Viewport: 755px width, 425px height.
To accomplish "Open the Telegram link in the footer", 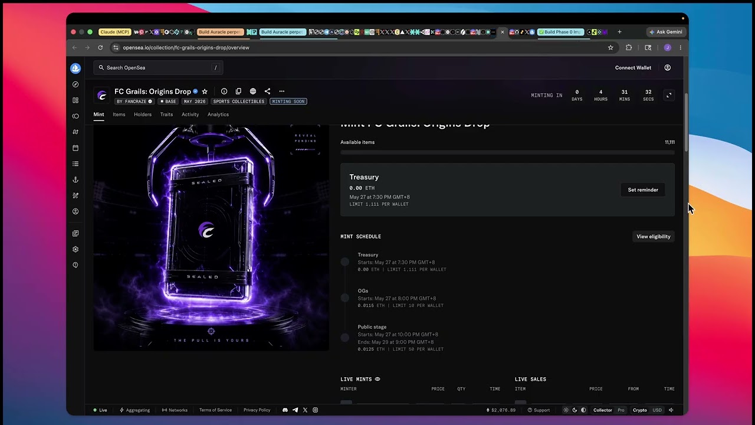I will [296, 410].
